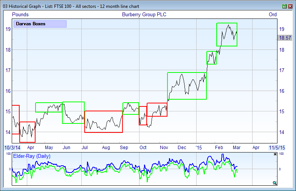
Task: Click the Mar month label
Action: 237,148
